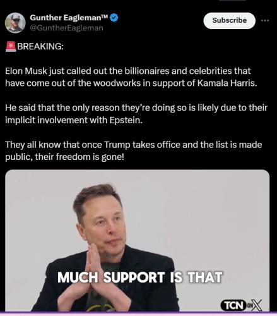Subscribe to Gunther Eagleman
Viewport: 277px width, 316px height.
(230, 21)
